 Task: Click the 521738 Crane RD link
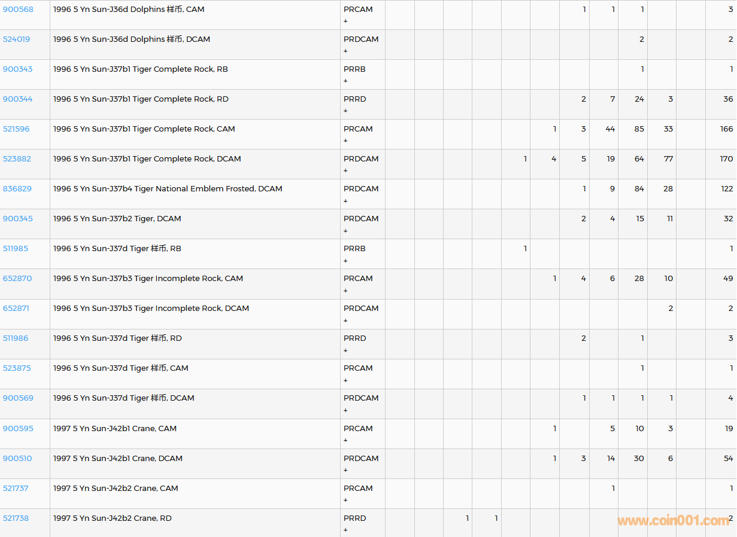pos(16,518)
